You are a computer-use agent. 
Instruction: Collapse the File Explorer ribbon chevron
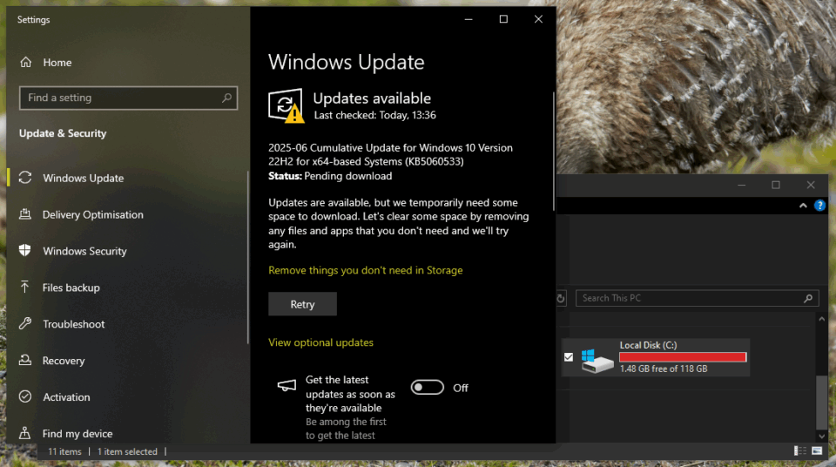point(803,206)
